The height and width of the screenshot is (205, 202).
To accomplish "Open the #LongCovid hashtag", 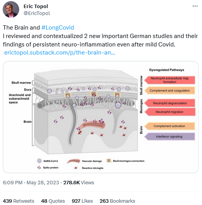I will (x=58, y=28).
